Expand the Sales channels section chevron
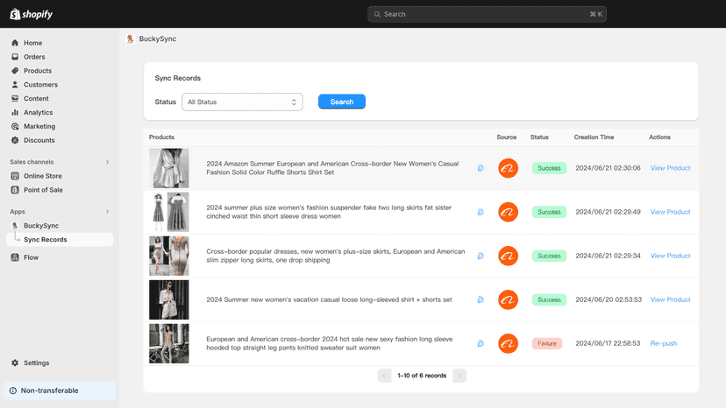 tap(108, 162)
